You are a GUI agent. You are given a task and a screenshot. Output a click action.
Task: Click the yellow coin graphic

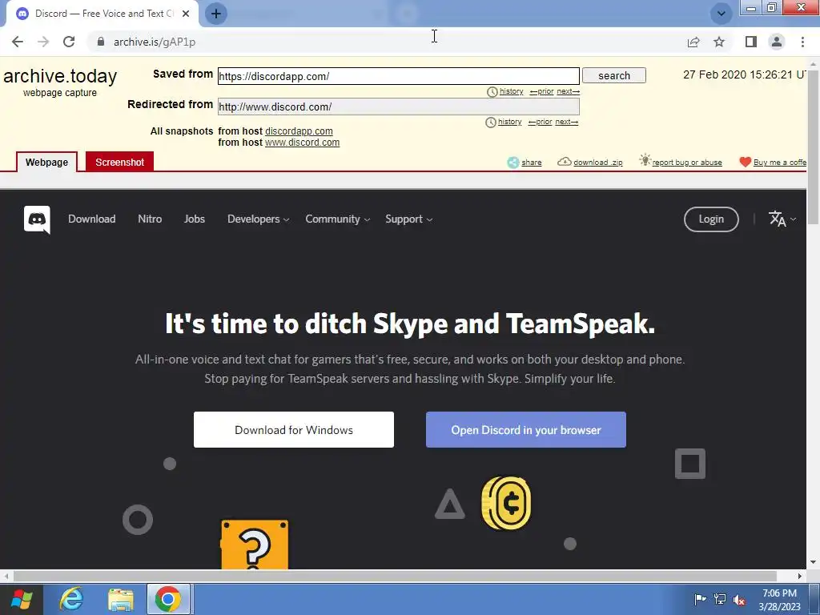pyautogui.click(x=506, y=503)
